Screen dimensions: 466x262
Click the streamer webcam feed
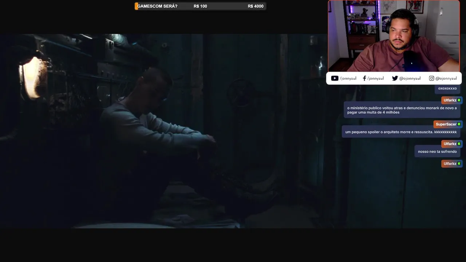pyautogui.click(x=394, y=36)
